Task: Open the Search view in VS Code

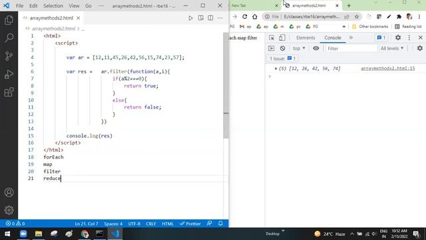Action: point(9,38)
